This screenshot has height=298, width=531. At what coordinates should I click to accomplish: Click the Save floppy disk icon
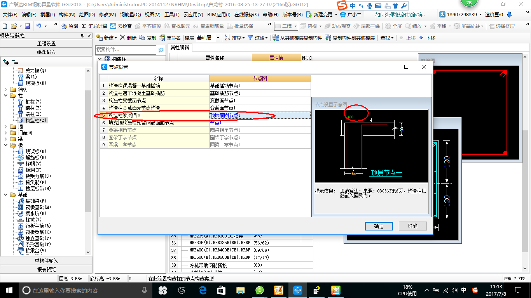coord(28,26)
